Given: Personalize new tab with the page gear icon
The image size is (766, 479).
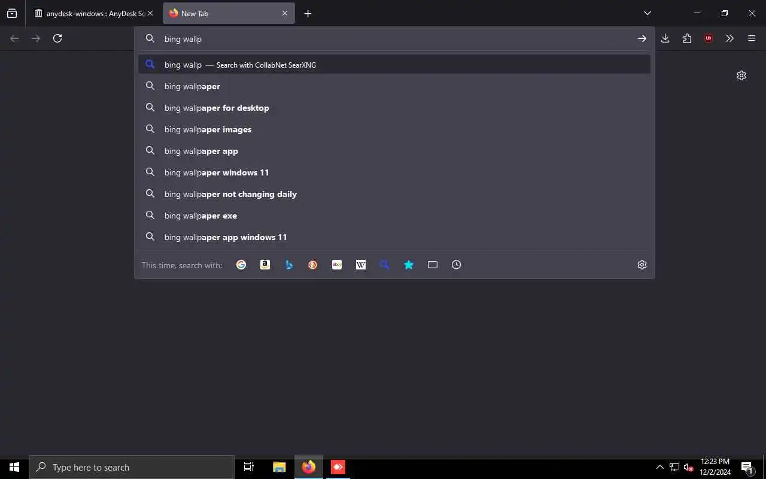Looking at the screenshot, I should click(741, 75).
